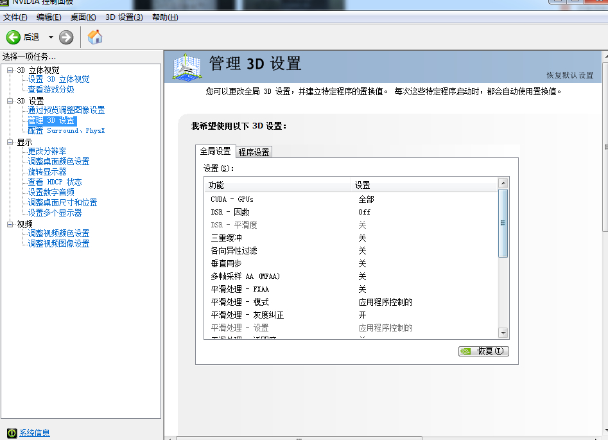Collapse the 显示 tree node
Image resolution: width=608 pixels, height=440 pixels.
point(10,143)
